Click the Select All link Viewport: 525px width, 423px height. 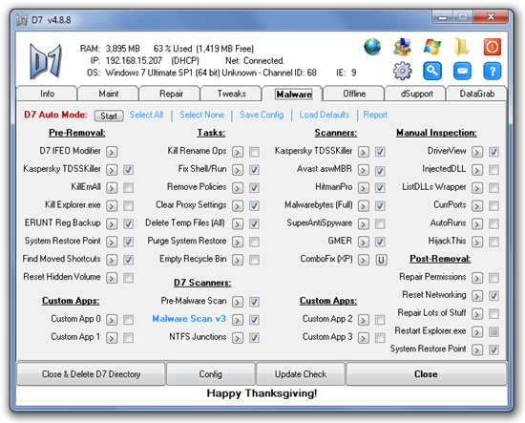tap(146, 115)
